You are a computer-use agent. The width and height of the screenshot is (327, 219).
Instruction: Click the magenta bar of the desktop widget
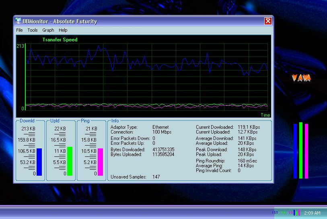[x=306, y=151]
